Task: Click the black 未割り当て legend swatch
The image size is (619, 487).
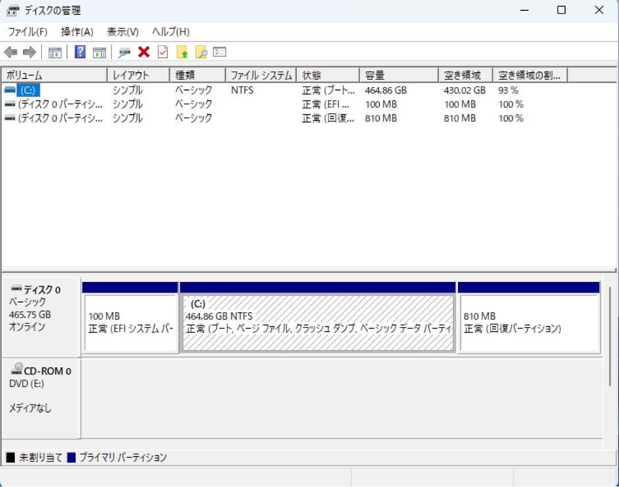Action: tap(11, 457)
